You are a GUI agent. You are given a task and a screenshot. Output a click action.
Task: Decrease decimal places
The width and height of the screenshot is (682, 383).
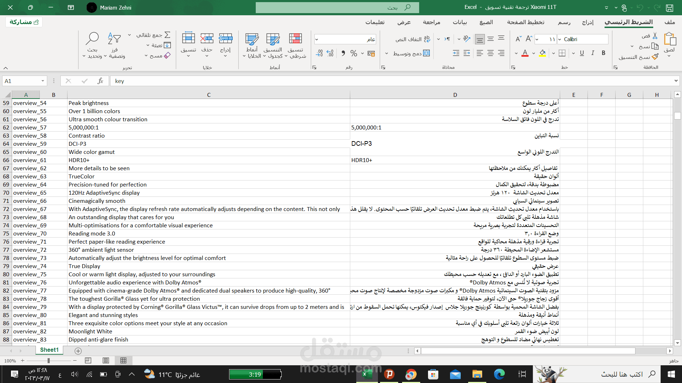tap(319, 53)
